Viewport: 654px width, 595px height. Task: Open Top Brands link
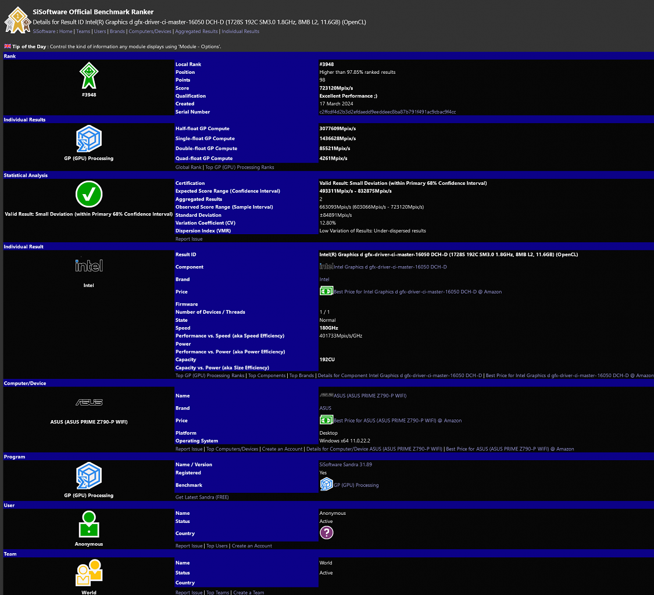tap(302, 376)
